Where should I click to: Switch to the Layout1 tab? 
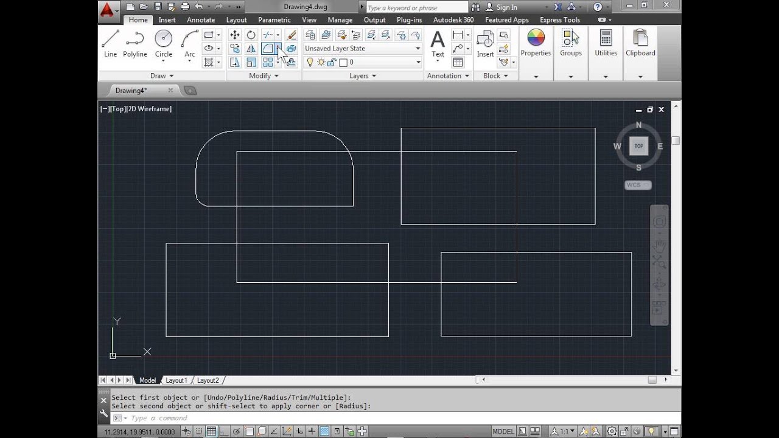point(176,380)
